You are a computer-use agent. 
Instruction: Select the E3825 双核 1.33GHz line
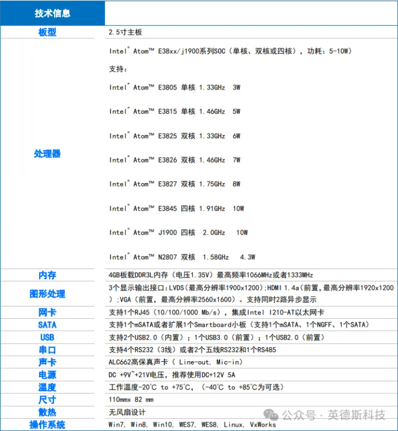(175, 136)
